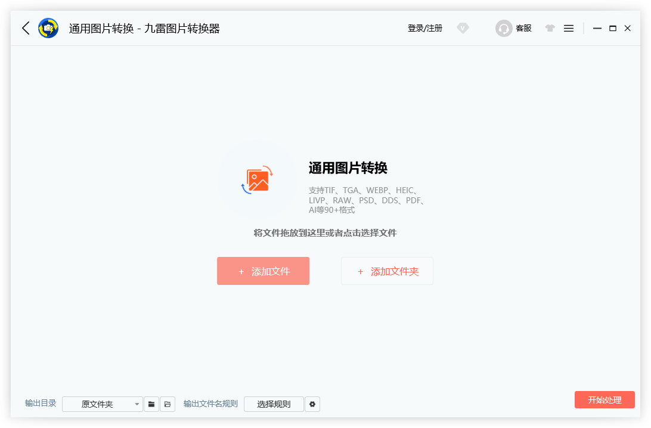Go back using the left arrow
The height and width of the screenshot is (428, 651).
[26, 28]
